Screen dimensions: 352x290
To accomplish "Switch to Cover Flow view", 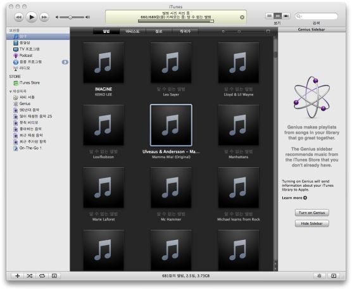I will (x=286, y=16).
